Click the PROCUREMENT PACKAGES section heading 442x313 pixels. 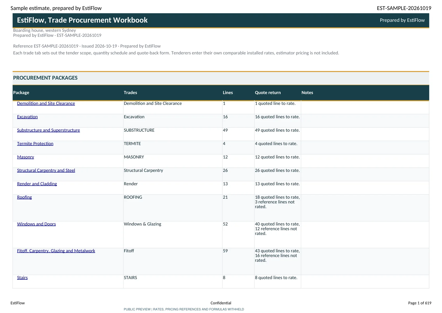pyautogui.click(x=45, y=78)
